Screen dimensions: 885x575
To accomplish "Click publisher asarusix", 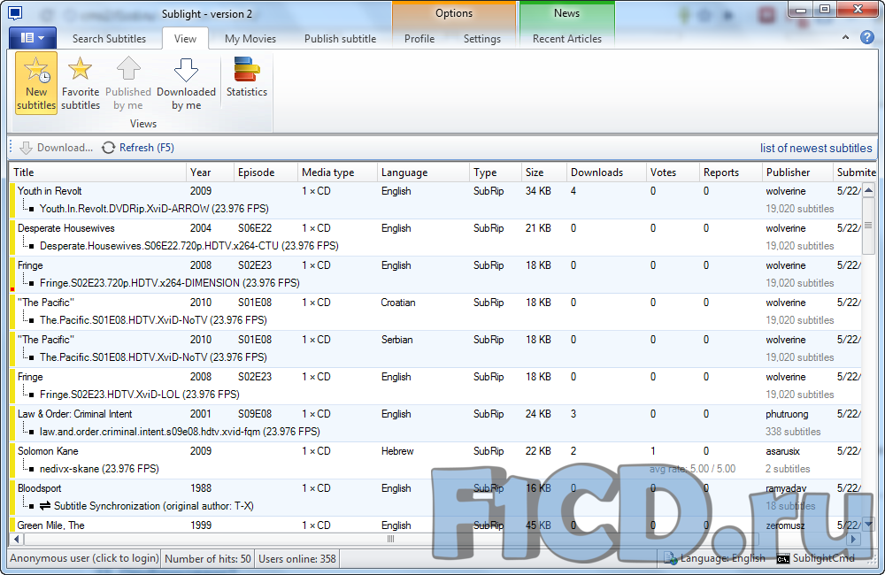I will click(x=783, y=451).
